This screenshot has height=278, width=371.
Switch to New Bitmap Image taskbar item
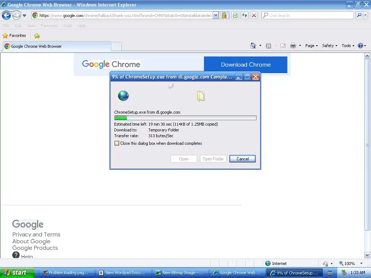[180, 273]
